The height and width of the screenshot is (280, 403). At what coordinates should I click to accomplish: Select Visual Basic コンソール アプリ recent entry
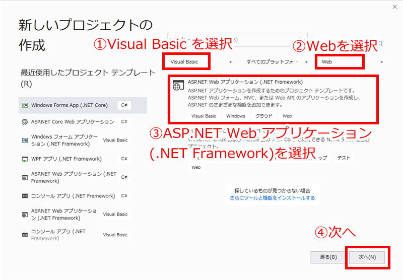click(83, 235)
